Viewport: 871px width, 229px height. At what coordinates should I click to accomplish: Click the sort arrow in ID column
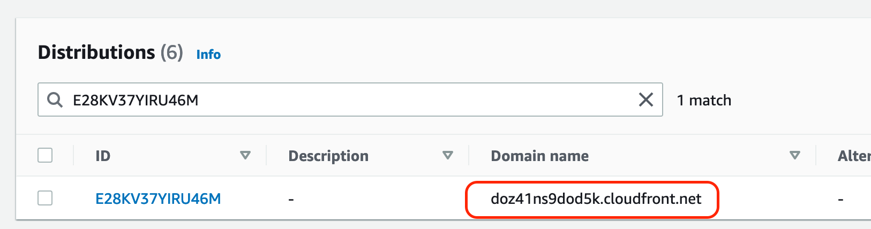[x=245, y=156]
